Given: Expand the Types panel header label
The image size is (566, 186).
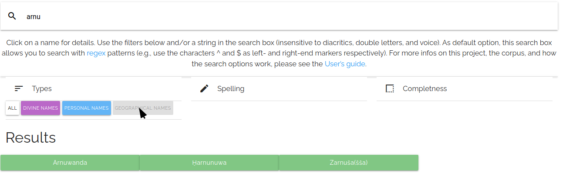Looking at the screenshot, I should (x=42, y=88).
